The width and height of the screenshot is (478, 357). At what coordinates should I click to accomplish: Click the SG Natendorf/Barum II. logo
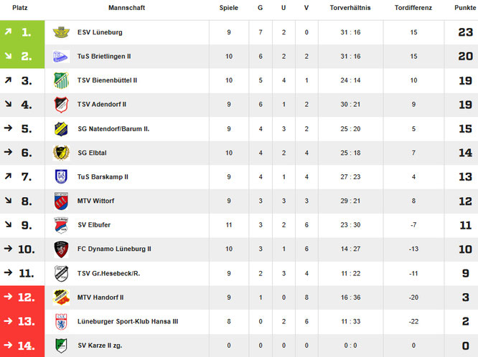pyautogui.click(x=61, y=129)
